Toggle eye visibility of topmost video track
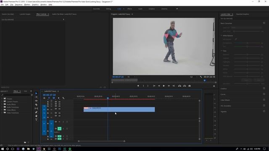 (60, 102)
